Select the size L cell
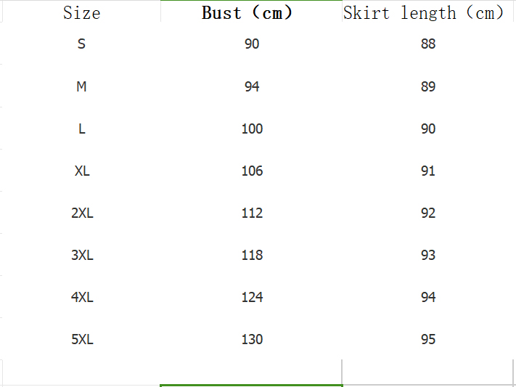The height and width of the screenshot is (387, 516). pyautogui.click(x=81, y=129)
